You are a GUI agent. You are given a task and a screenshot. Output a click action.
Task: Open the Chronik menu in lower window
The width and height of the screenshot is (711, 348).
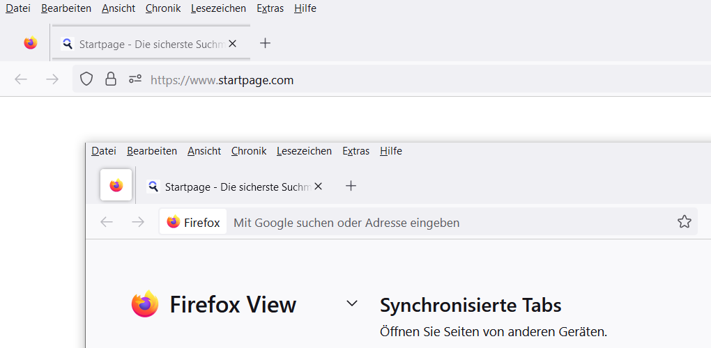click(249, 151)
